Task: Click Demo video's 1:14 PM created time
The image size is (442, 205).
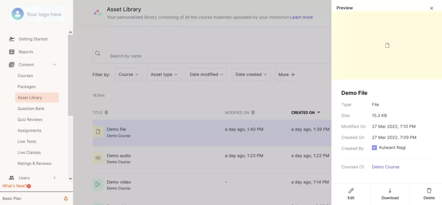Action: click(310, 182)
